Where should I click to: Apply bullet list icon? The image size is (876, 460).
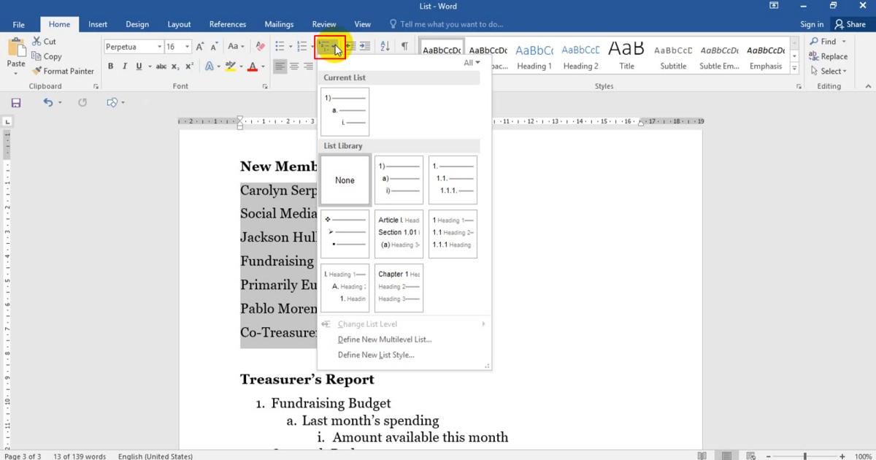point(279,46)
